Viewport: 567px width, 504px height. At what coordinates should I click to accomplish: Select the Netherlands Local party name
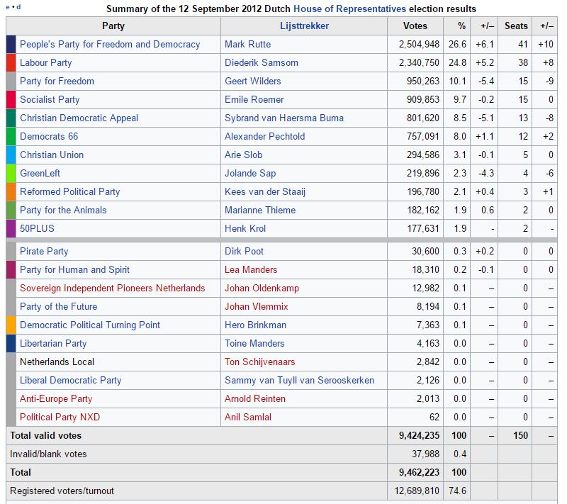pyautogui.click(x=57, y=362)
